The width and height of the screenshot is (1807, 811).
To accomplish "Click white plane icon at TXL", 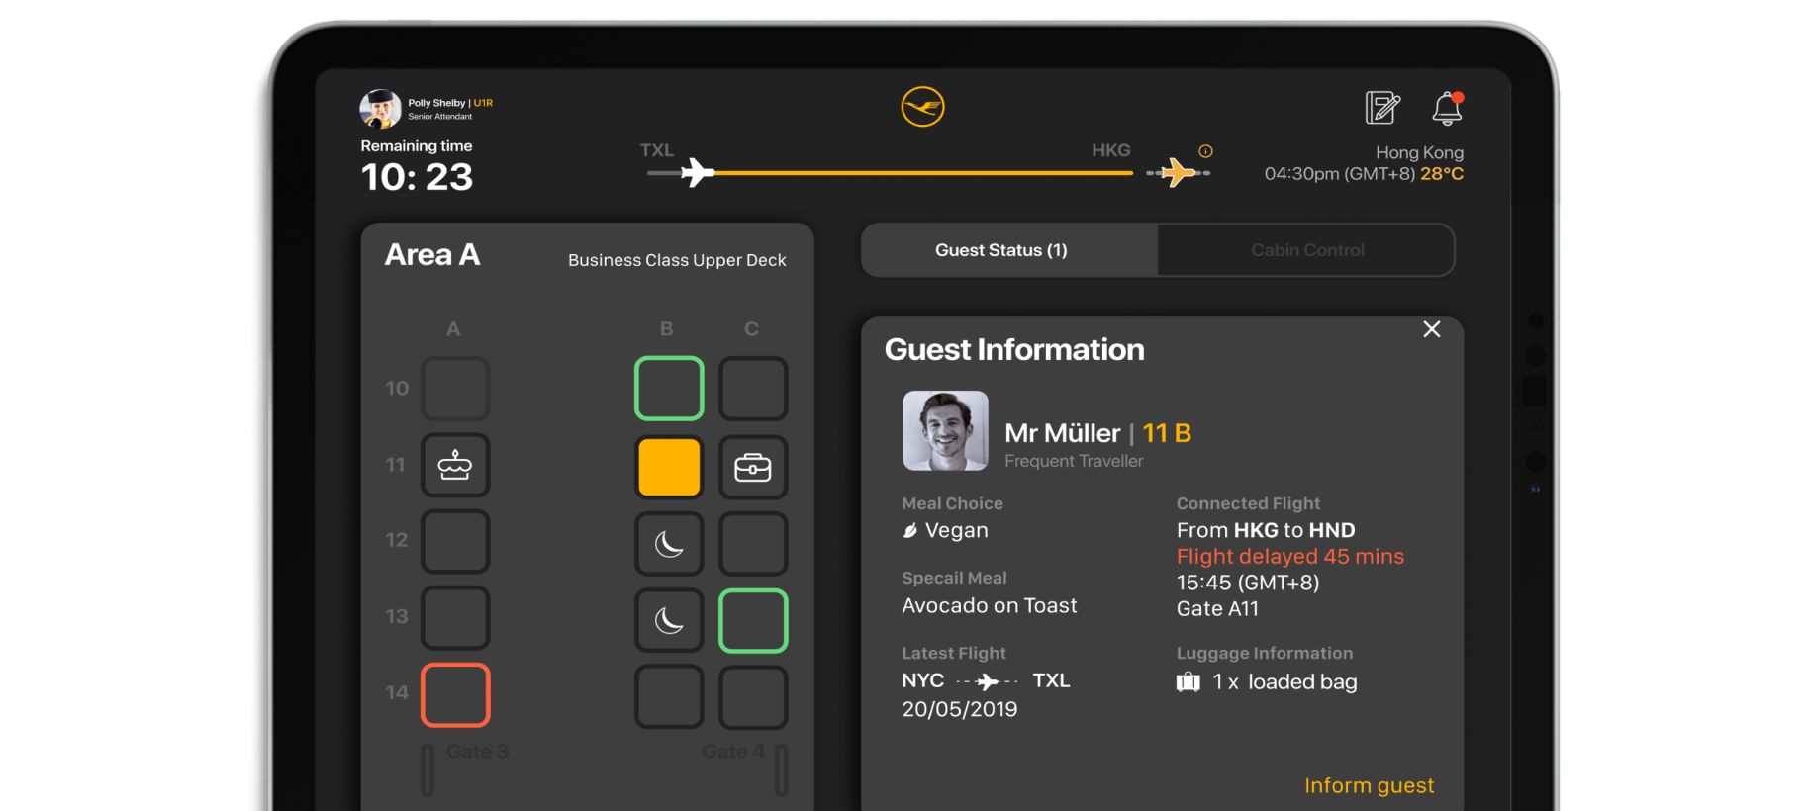I will coord(698,172).
